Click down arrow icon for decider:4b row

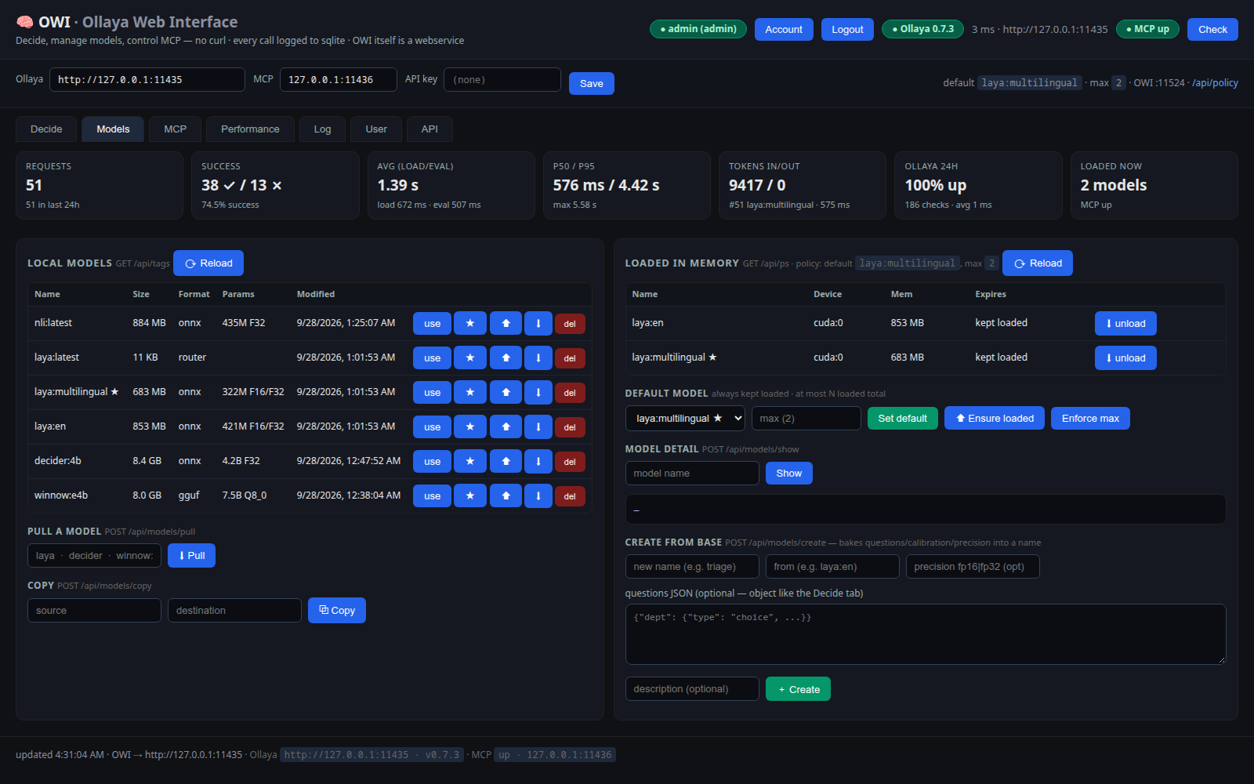538,461
